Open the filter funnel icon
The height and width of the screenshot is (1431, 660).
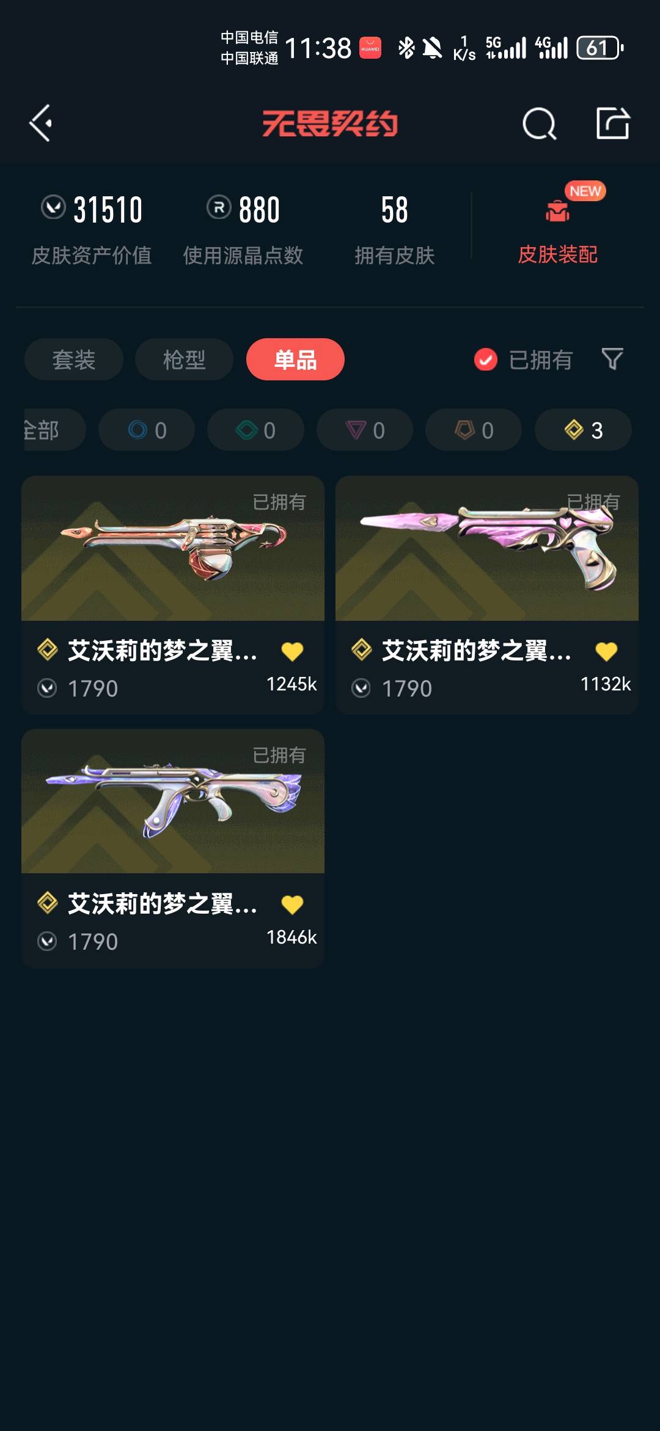coord(612,359)
